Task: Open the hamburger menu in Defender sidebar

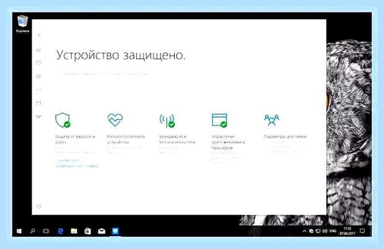Action: point(38,35)
